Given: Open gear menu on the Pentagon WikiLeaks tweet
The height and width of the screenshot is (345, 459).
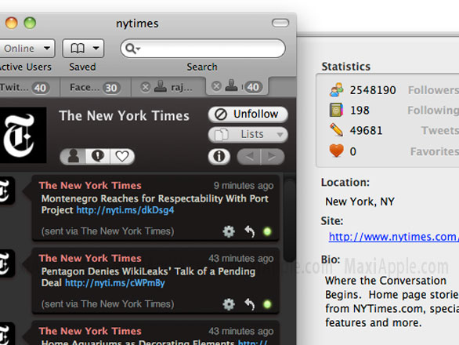Looking at the screenshot, I should (229, 304).
